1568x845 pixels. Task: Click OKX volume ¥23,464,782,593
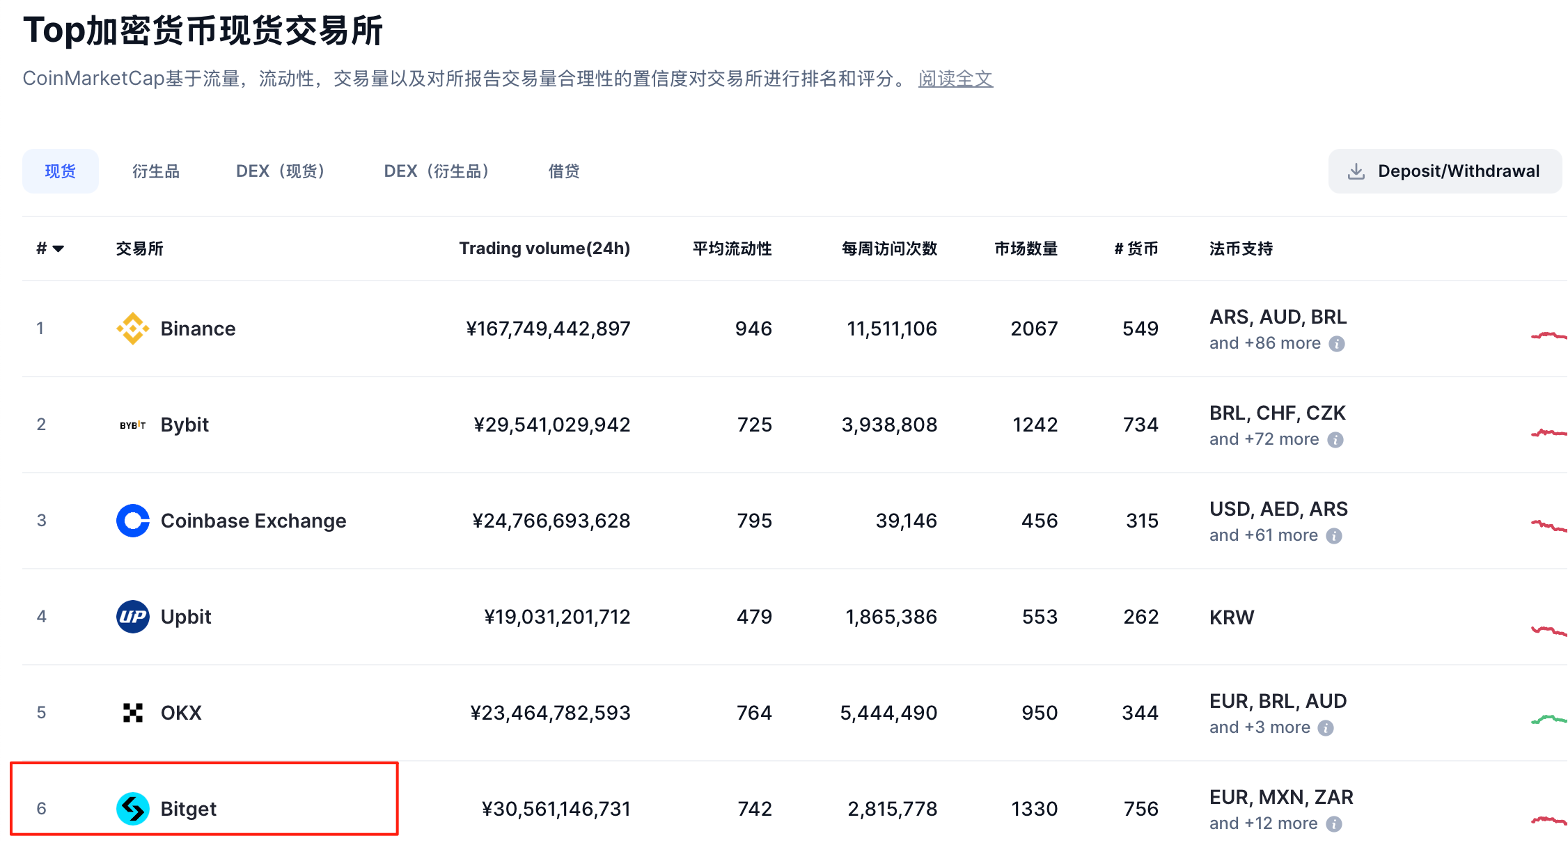click(x=550, y=713)
